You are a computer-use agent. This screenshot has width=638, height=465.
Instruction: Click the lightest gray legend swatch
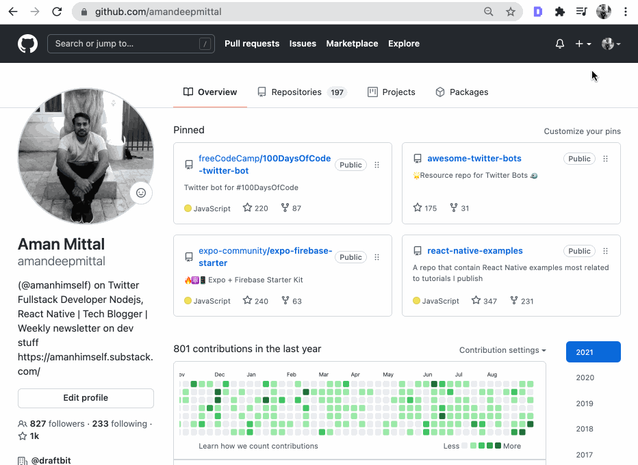pyautogui.click(x=465, y=446)
